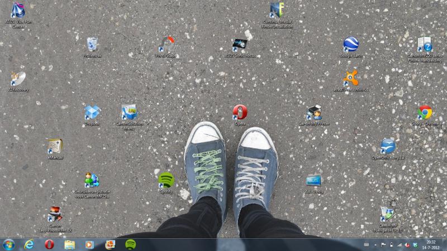This screenshot has height=251, width=447.
Task: Launch OpenOffice.org desktop shortcut
Action: click(388, 149)
